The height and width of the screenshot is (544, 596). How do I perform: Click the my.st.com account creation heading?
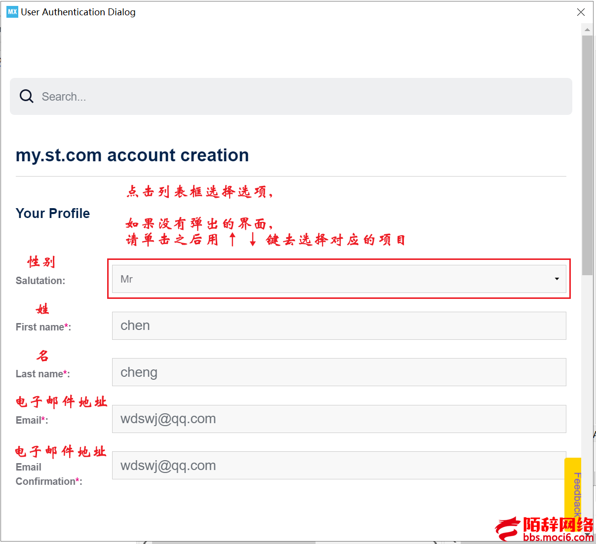click(132, 155)
